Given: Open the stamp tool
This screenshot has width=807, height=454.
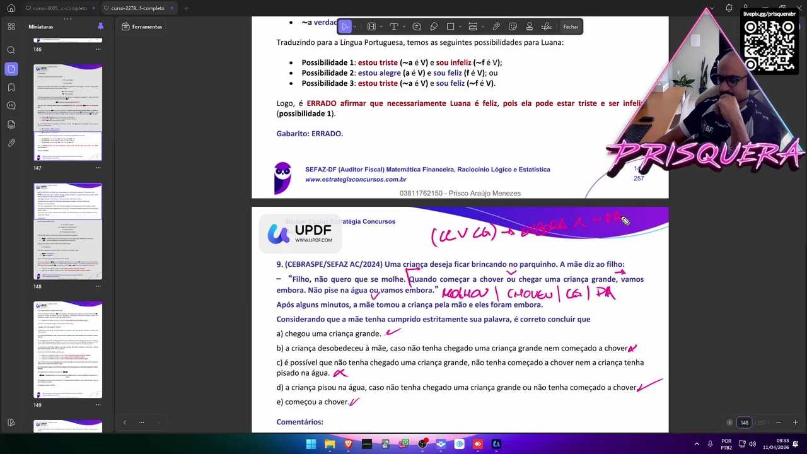Looking at the screenshot, I should [530, 26].
